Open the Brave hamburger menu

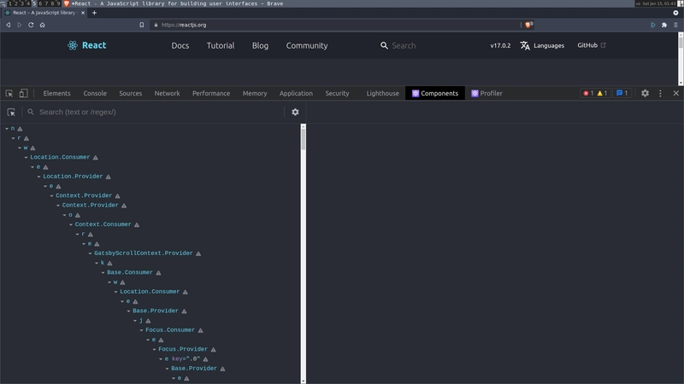[x=675, y=25]
